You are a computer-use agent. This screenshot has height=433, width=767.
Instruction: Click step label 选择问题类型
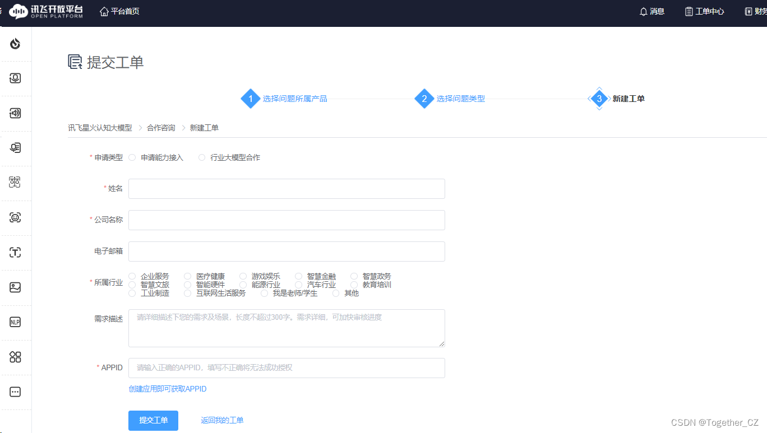461,99
